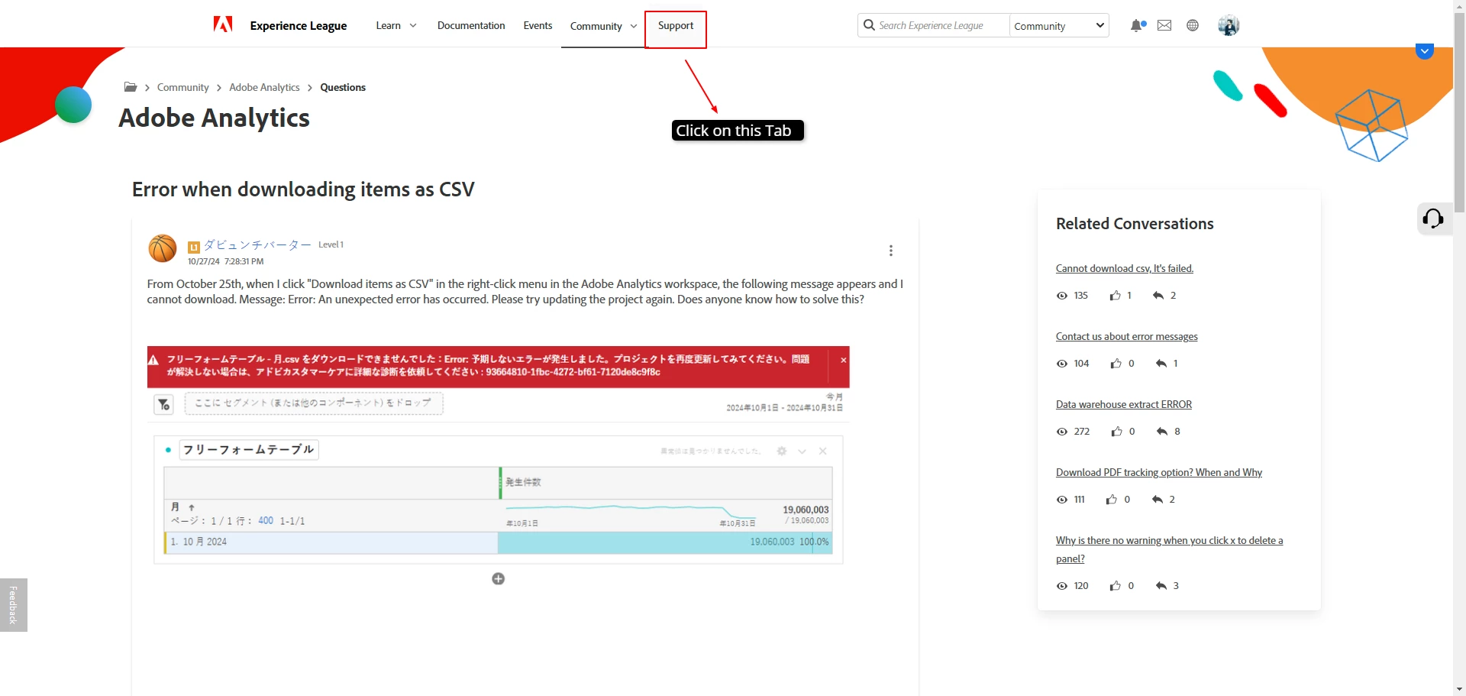
Task: Expand the Community nav menu
Action: pyautogui.click(x=603, y=26)
